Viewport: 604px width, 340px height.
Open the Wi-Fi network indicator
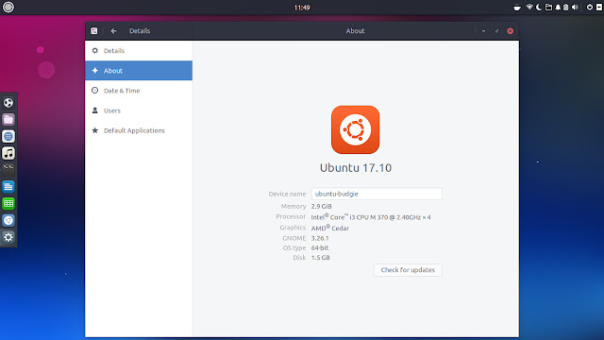coord(529,7)
